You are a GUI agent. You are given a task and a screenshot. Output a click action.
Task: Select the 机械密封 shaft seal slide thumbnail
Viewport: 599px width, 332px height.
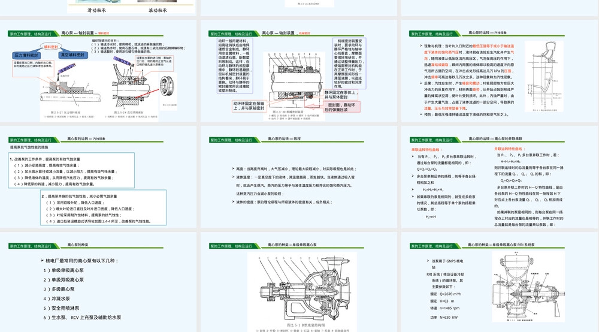click(299, 71)
